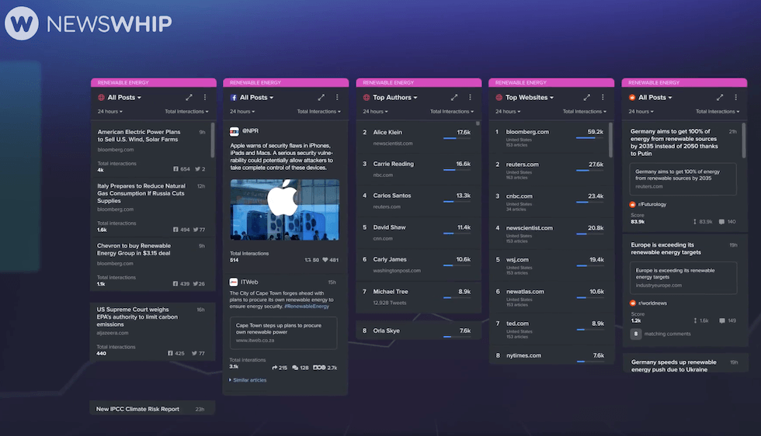The width and height of the screenshot is (761, 436).
Task: Click the @NPR handle
Action: (x=250, y=131)
